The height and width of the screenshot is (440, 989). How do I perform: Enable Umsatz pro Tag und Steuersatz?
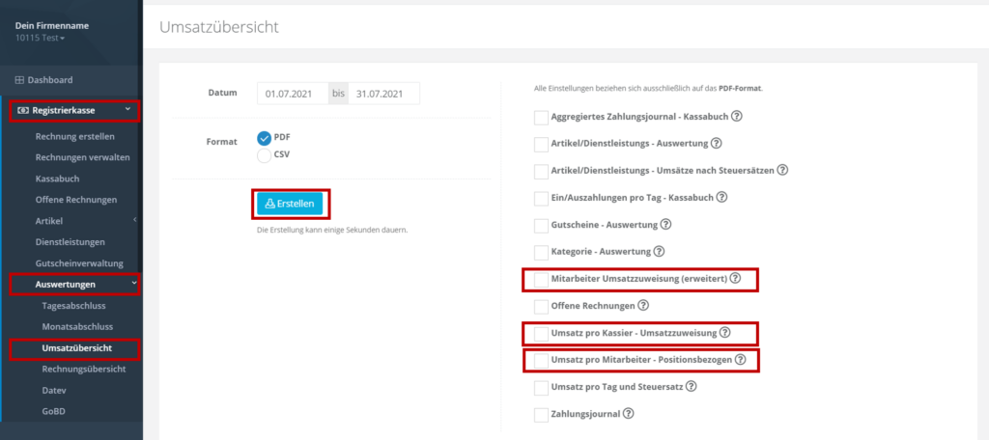[541, 388]
